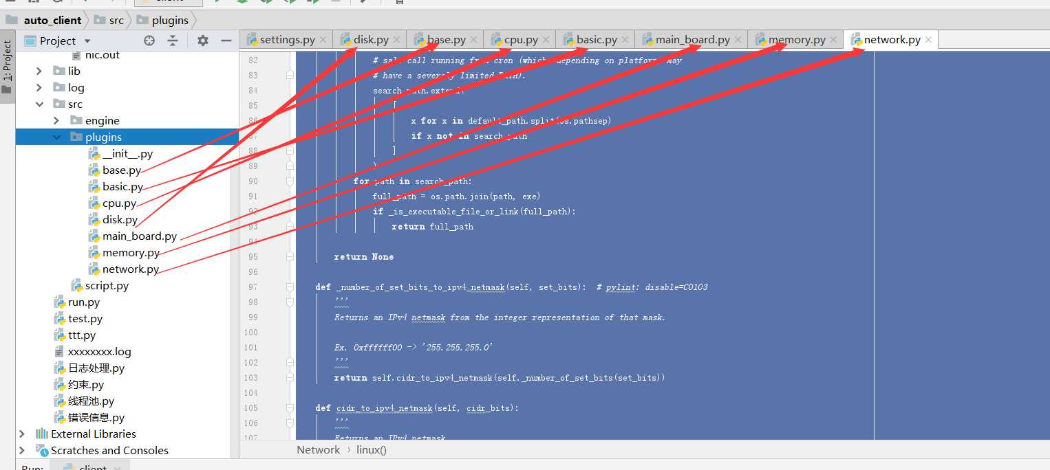Screen dimensions: 1050x470
Task: Expand Scratches and Consoles node arrow
Action: [22, 450]
